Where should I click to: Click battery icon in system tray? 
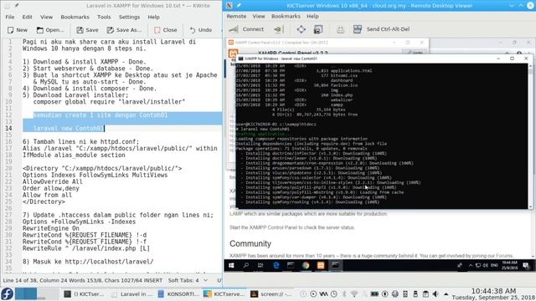(x=374, y=293)
